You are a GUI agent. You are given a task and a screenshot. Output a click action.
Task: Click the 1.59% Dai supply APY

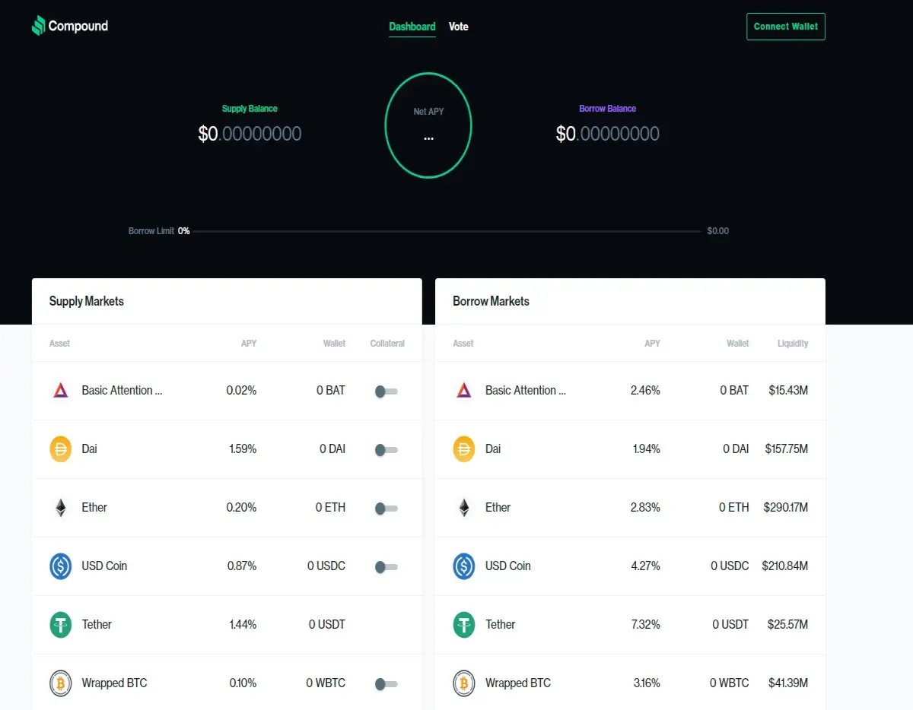pyautogui.click(x=243, y=449)
